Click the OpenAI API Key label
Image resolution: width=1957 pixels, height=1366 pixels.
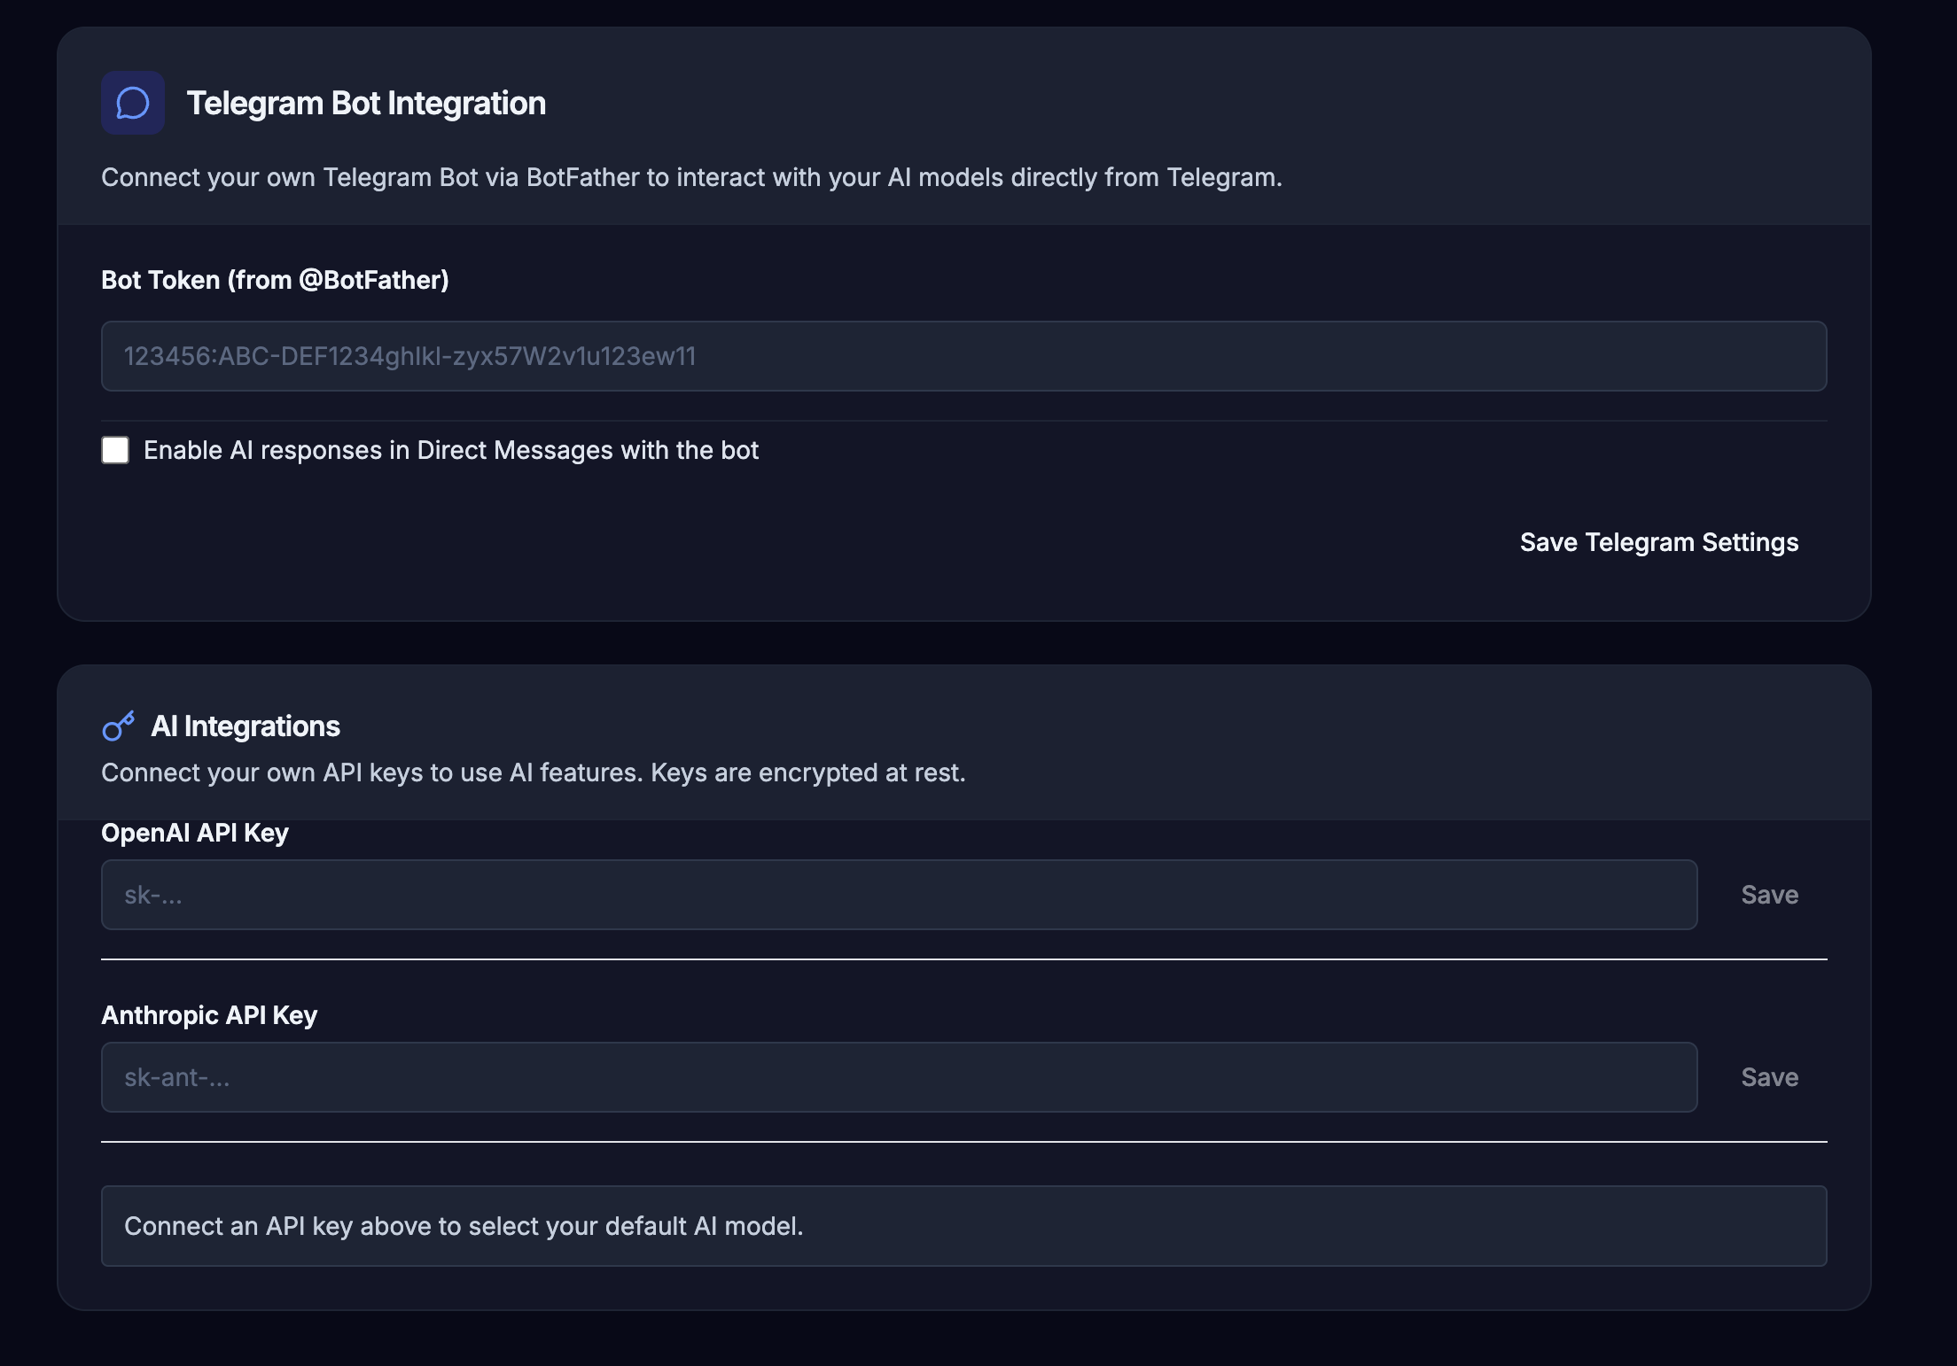coord(195,833)
